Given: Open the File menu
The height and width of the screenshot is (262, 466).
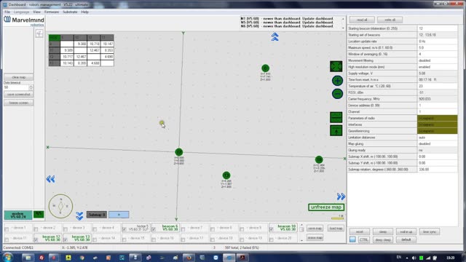Looking at the screenshot, I should click(x=7, y=12).
